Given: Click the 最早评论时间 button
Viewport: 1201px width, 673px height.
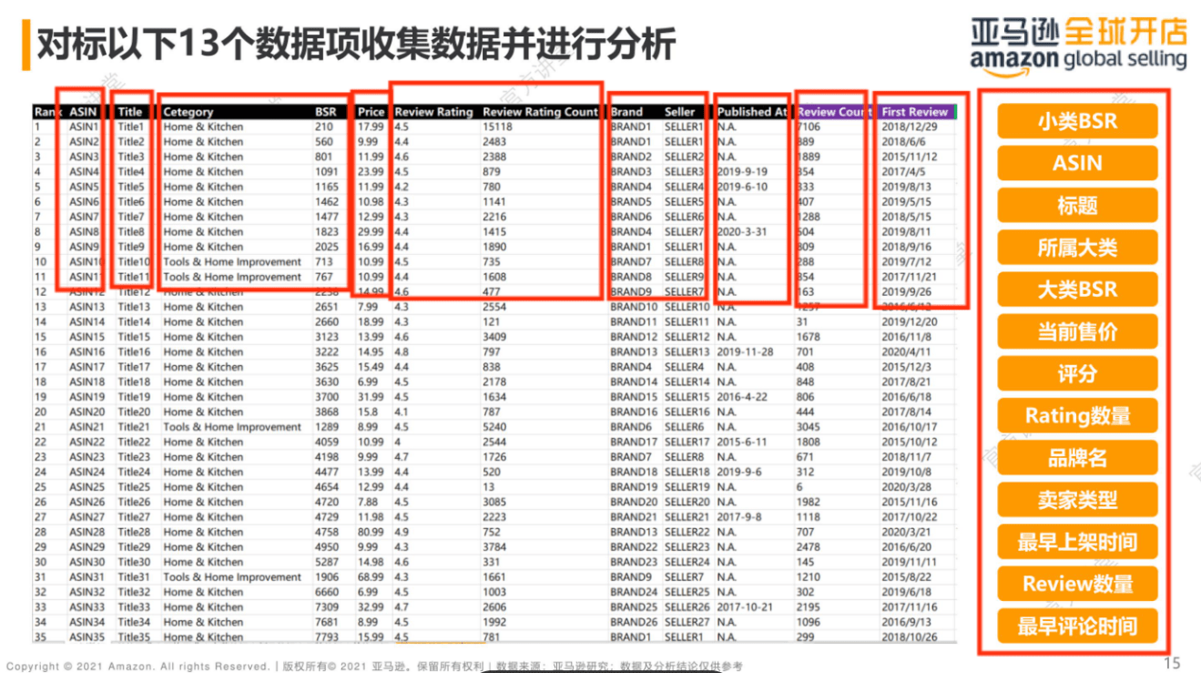Looking at the screenshot, I should point(1077,626).
